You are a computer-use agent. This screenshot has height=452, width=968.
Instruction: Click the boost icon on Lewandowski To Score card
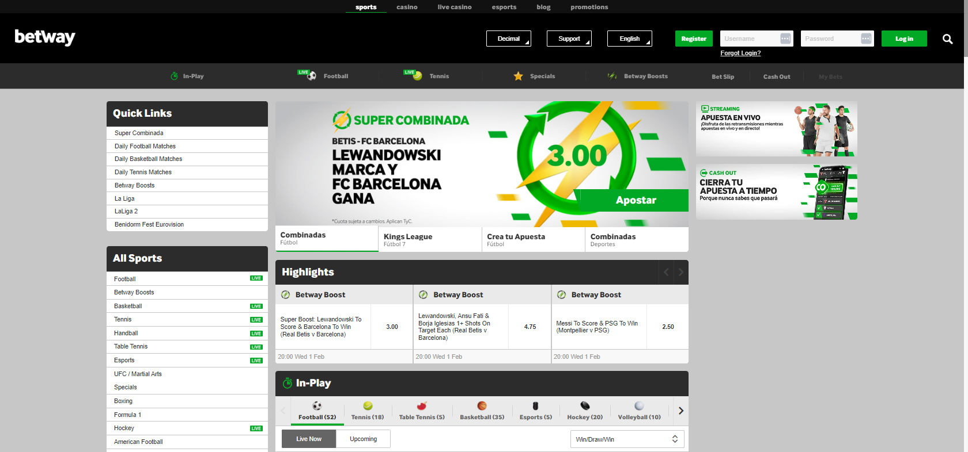click(285, 294)
